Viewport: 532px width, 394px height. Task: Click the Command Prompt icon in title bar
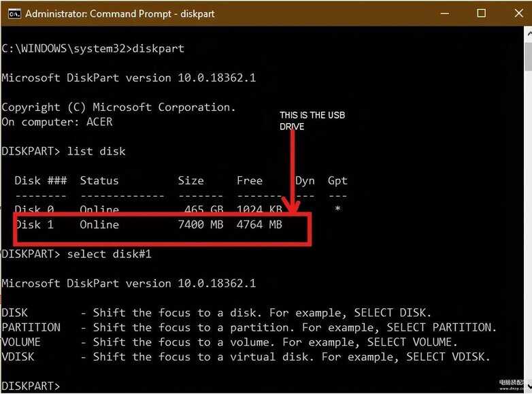(14, 14)
